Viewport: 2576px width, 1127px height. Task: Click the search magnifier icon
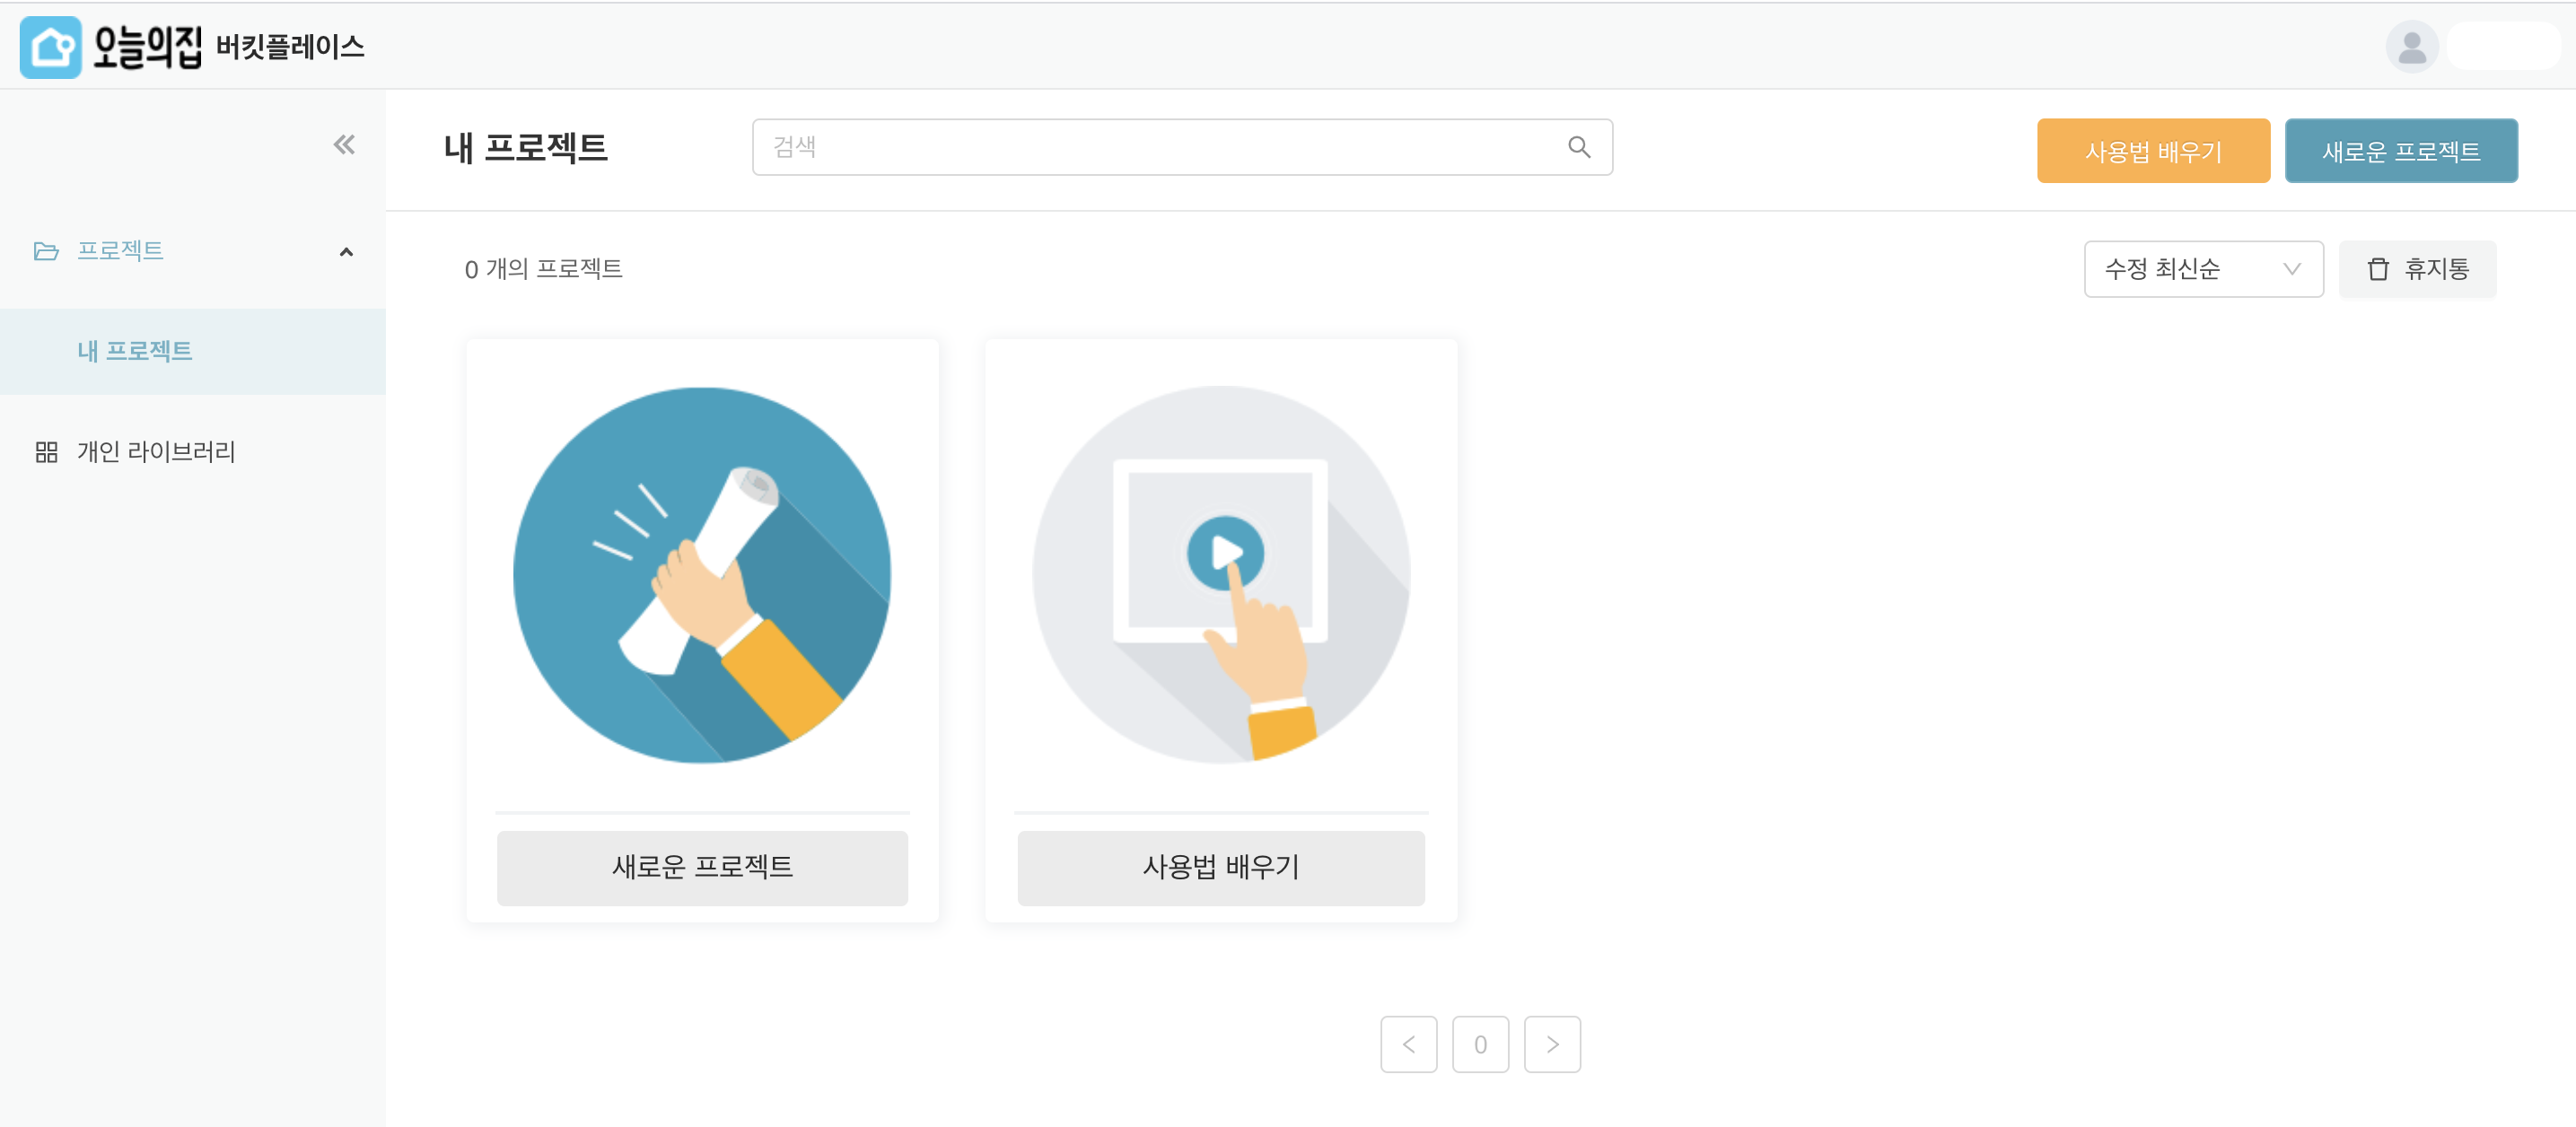tap(1579, 147)
